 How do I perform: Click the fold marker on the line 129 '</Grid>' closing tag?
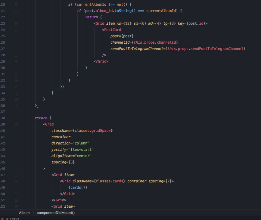[16, 61]
